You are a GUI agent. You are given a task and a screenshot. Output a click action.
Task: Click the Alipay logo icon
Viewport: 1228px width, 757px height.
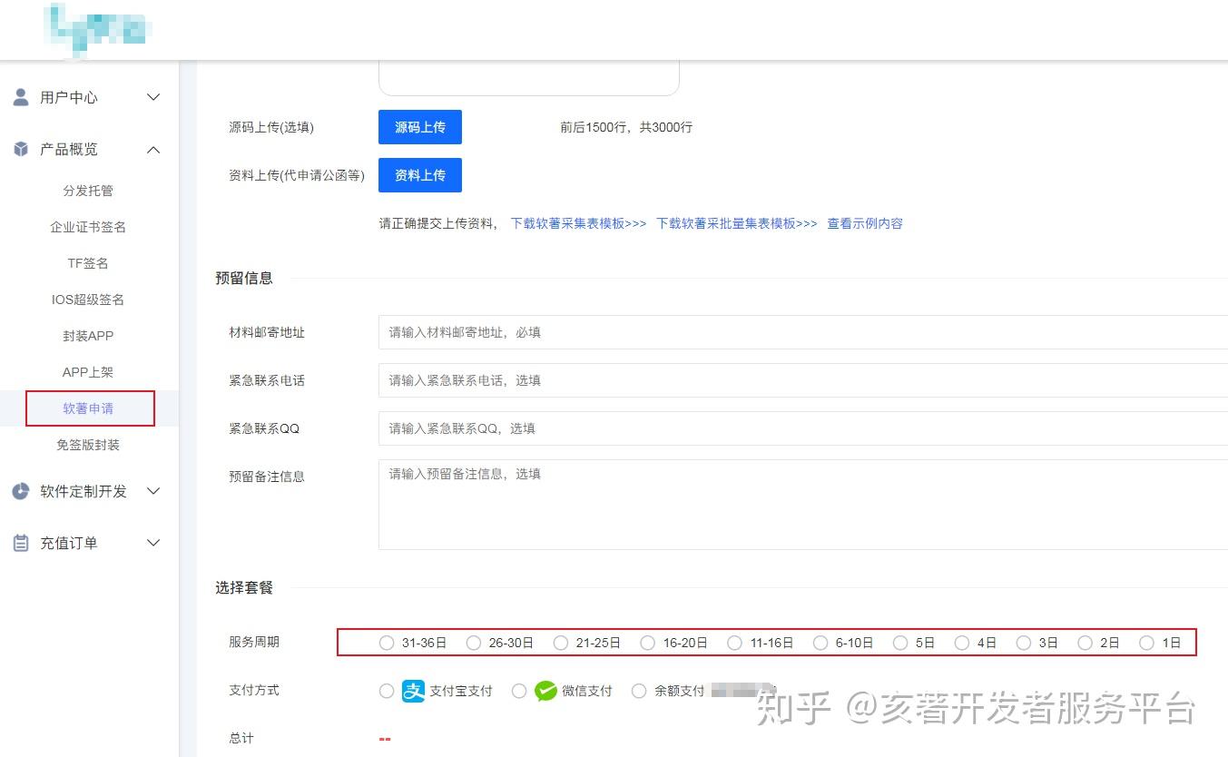pyautogui.click(x=413, y=691)
